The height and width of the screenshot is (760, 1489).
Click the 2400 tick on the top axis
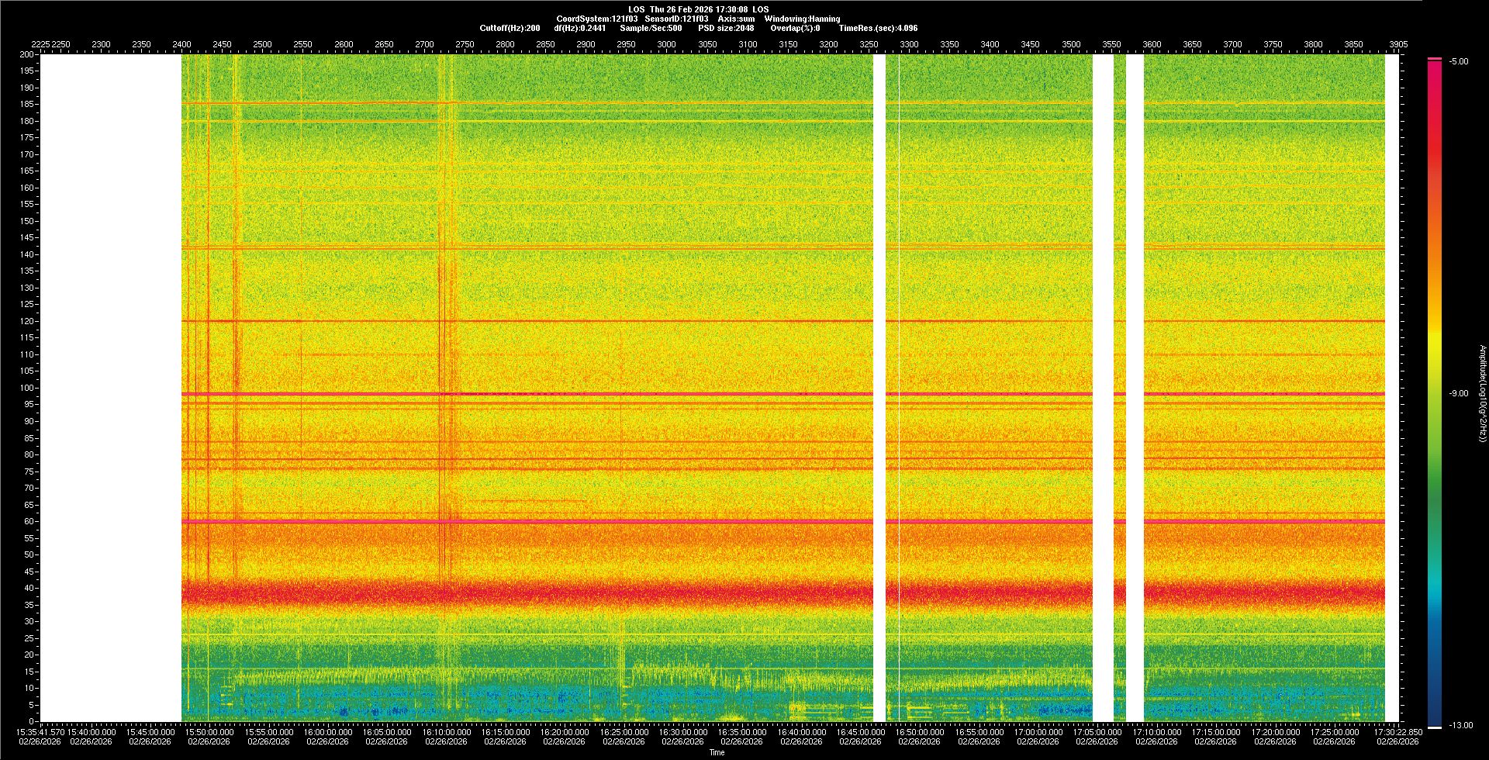pos(181,44)
